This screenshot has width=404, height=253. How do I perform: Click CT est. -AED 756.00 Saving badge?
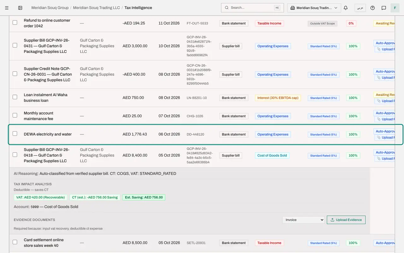(95, 197)
